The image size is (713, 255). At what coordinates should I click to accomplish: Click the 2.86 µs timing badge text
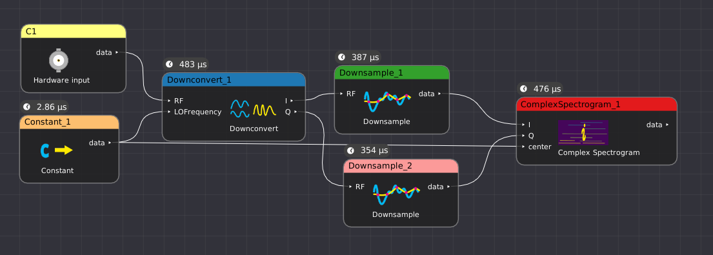[x=52, y=107]
